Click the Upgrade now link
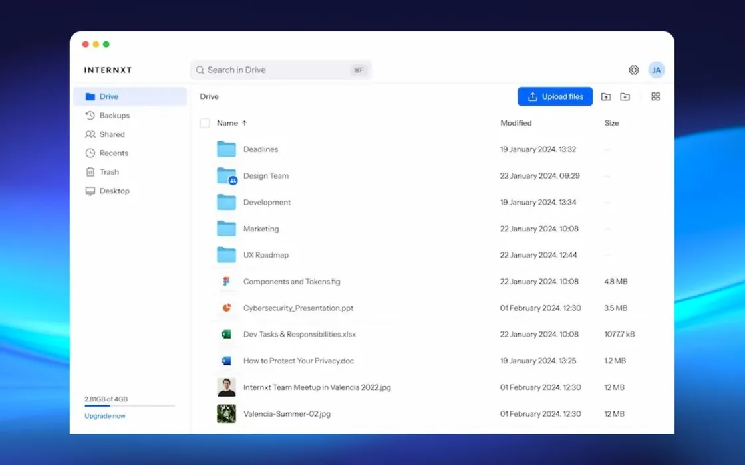The image size is (745, 465). pyautogui.click(x=104, y=415)
